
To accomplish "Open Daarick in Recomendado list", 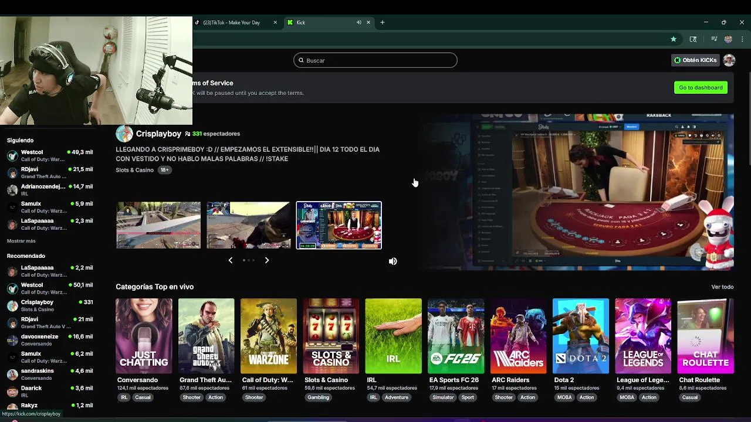I will click(x=50, y=391).
